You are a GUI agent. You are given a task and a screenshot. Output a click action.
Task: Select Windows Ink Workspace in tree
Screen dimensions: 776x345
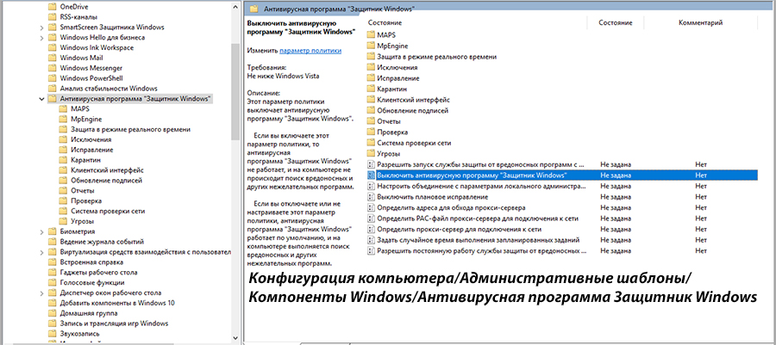pyautogui.click(x=97, y=47)
